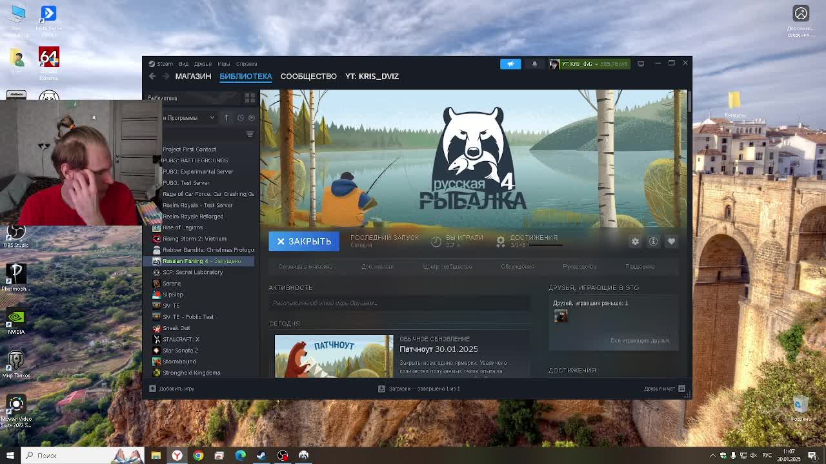Screen dimensions: 826x464
Task: Select SCP: Secret Laboratory in library
Action: 192,272
